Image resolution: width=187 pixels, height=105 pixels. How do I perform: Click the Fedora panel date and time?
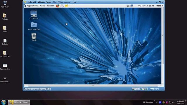[x=146, y=6]
